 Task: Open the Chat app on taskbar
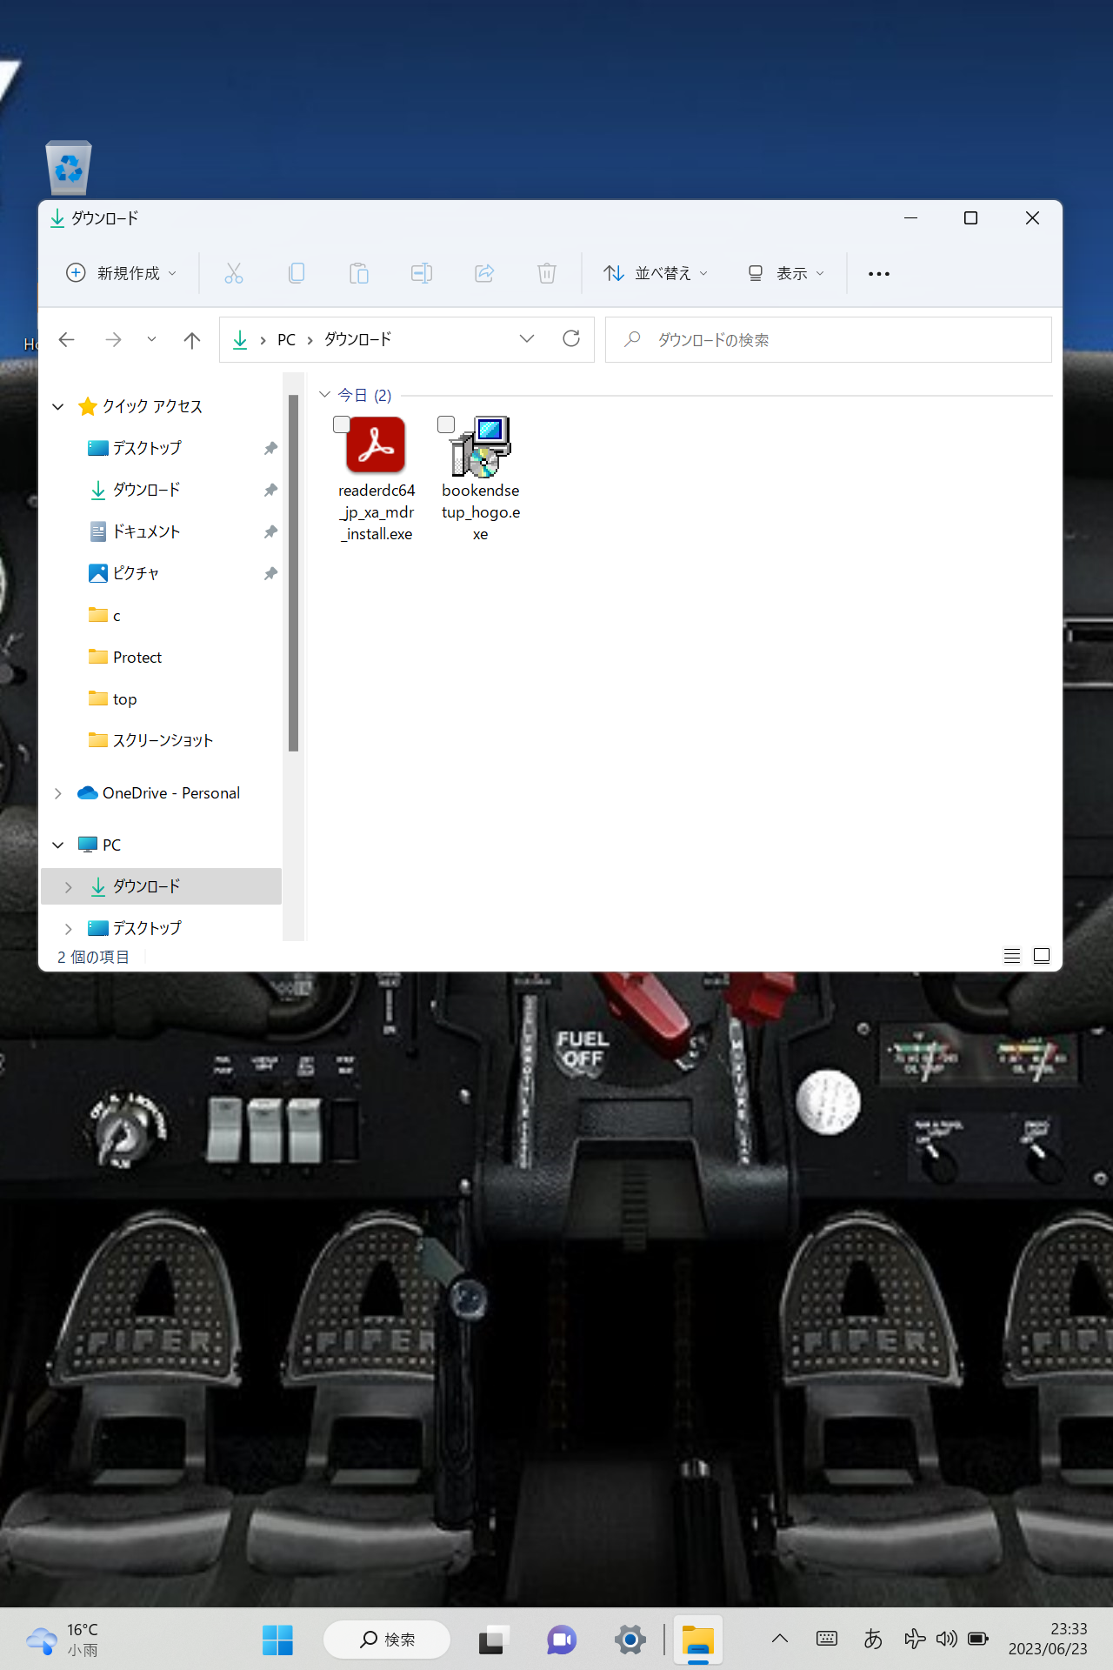tap(562, 1640)
